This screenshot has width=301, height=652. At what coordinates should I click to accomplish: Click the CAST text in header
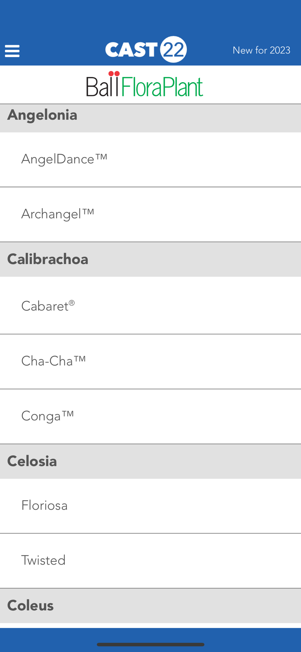(131, 50)
